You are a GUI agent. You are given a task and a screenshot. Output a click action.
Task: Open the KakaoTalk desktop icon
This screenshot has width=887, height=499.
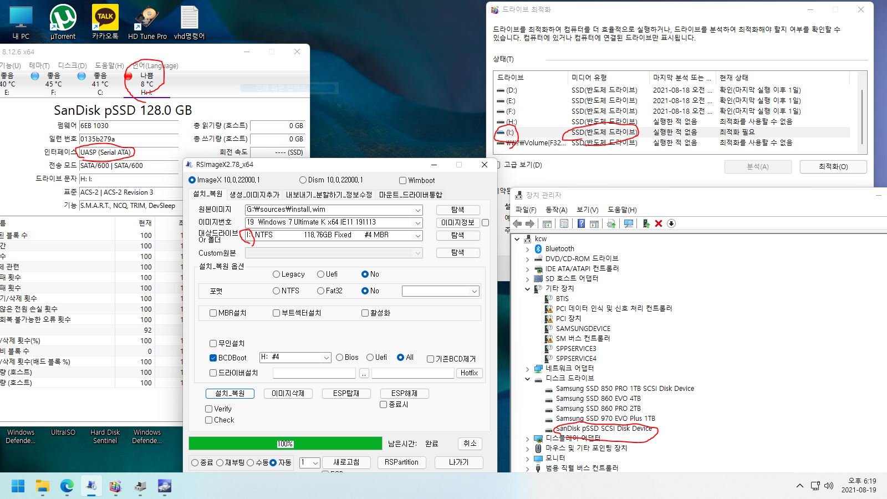[105, 22]
